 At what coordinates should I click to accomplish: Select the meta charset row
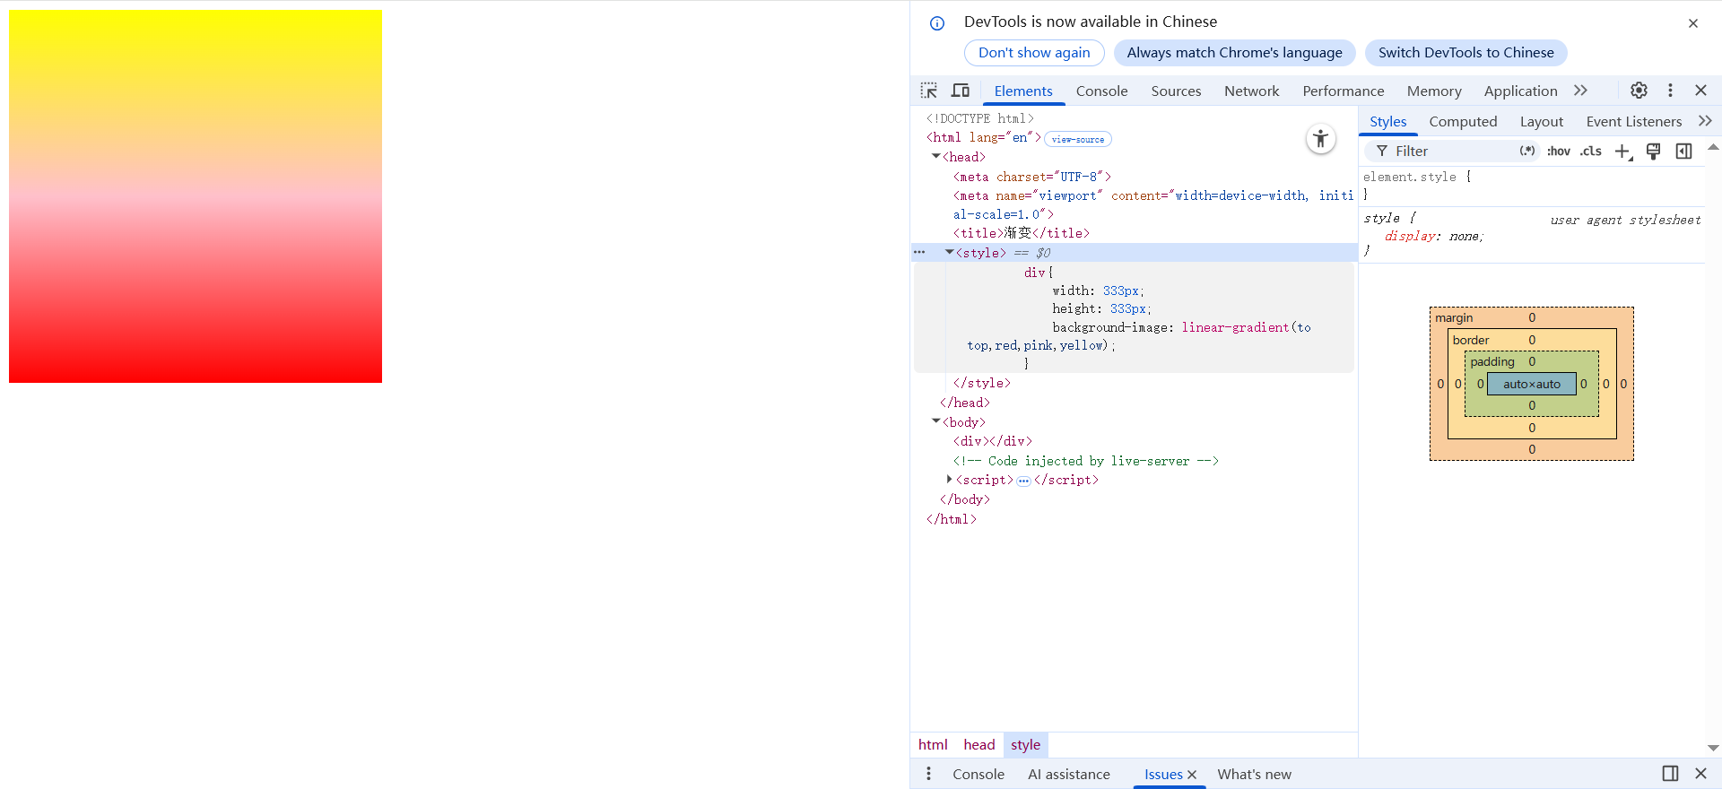1031,177
